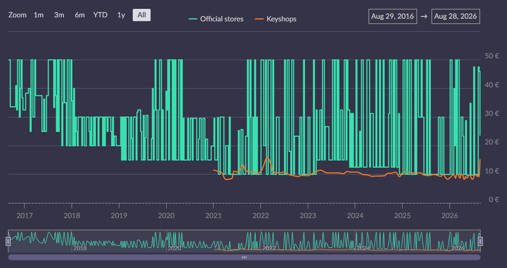Viewport: 507px width, 268px height.
Task: Select the 6m zoom range
Action: click(x=80, y=15)
